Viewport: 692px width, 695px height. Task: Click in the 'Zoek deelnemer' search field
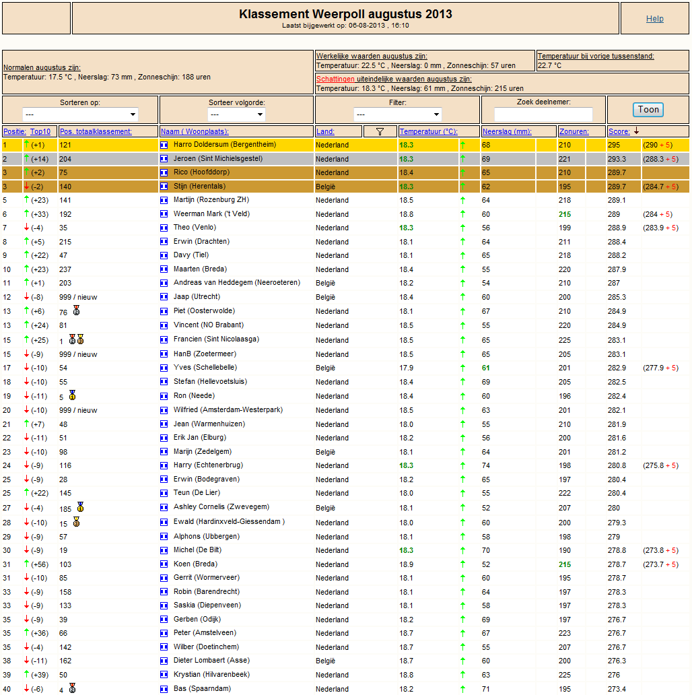coord(543,114)
